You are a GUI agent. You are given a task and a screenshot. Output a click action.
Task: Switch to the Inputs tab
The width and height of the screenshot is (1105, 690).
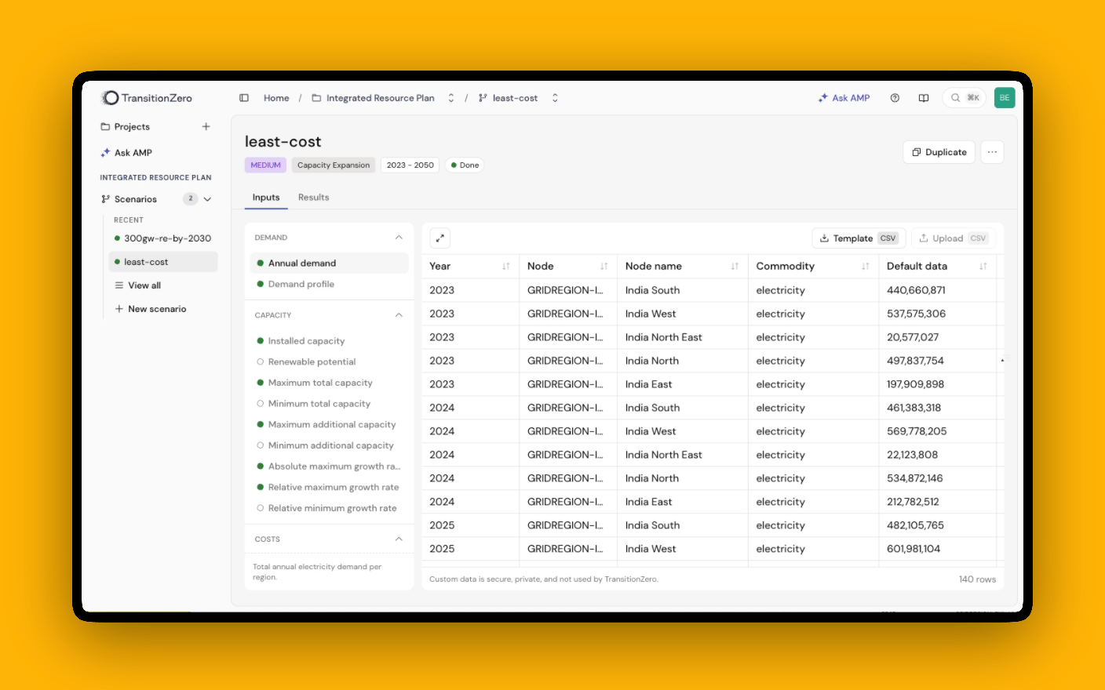[x=266, y=198]
